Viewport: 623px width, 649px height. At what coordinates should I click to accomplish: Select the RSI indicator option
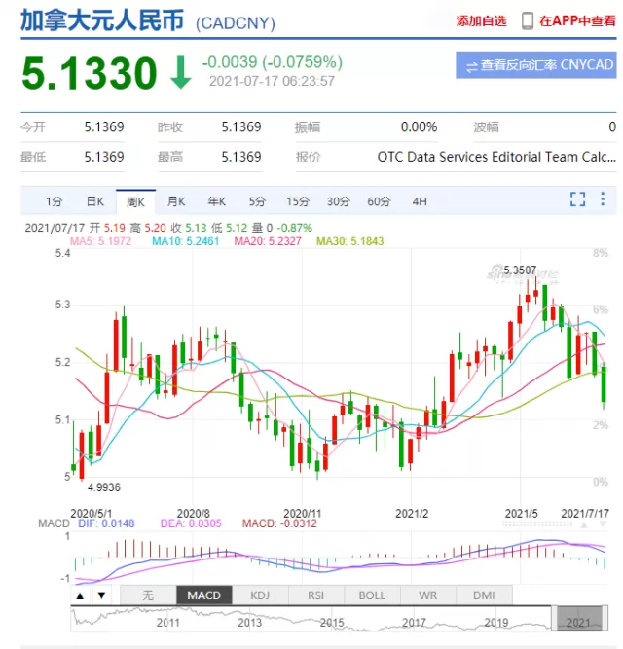point(315,595)
